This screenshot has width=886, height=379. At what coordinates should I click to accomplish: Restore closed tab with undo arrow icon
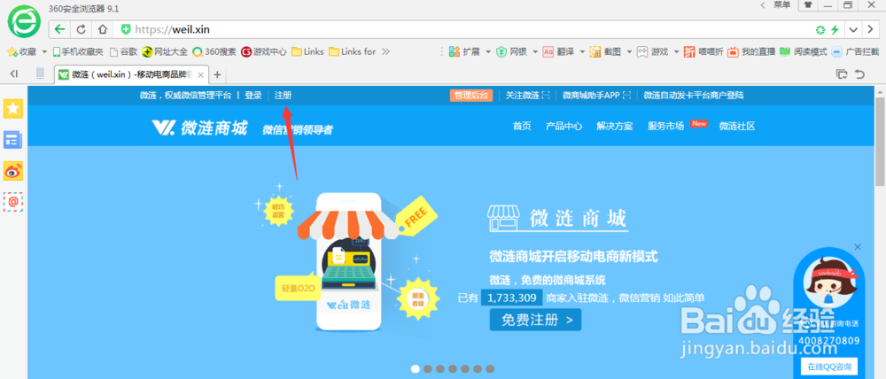[x=860, y=74]
